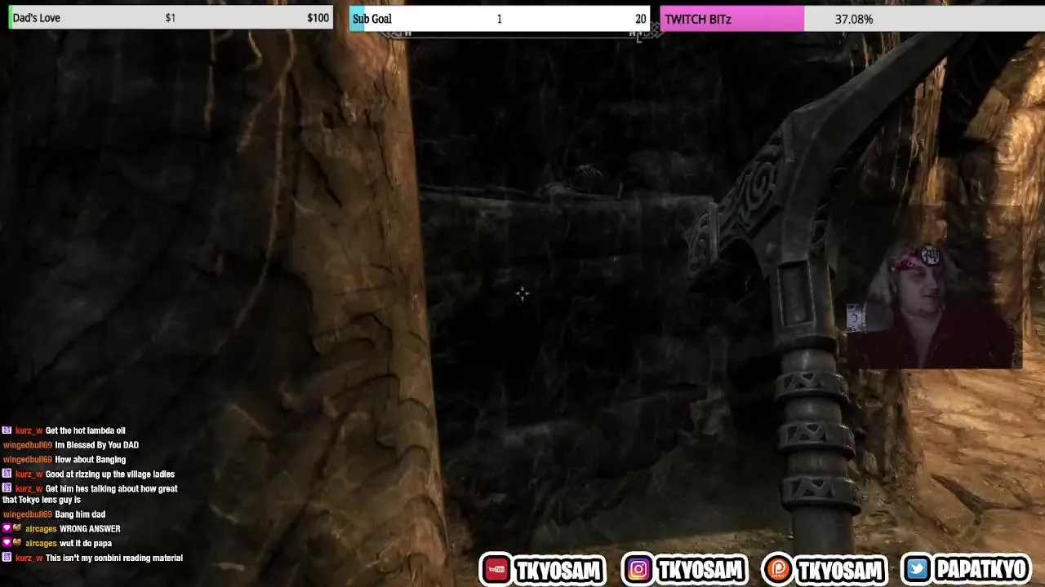The image size is (1045, 587).
Task: Click the Sub Goal target "20"
Action: [640, 19]
